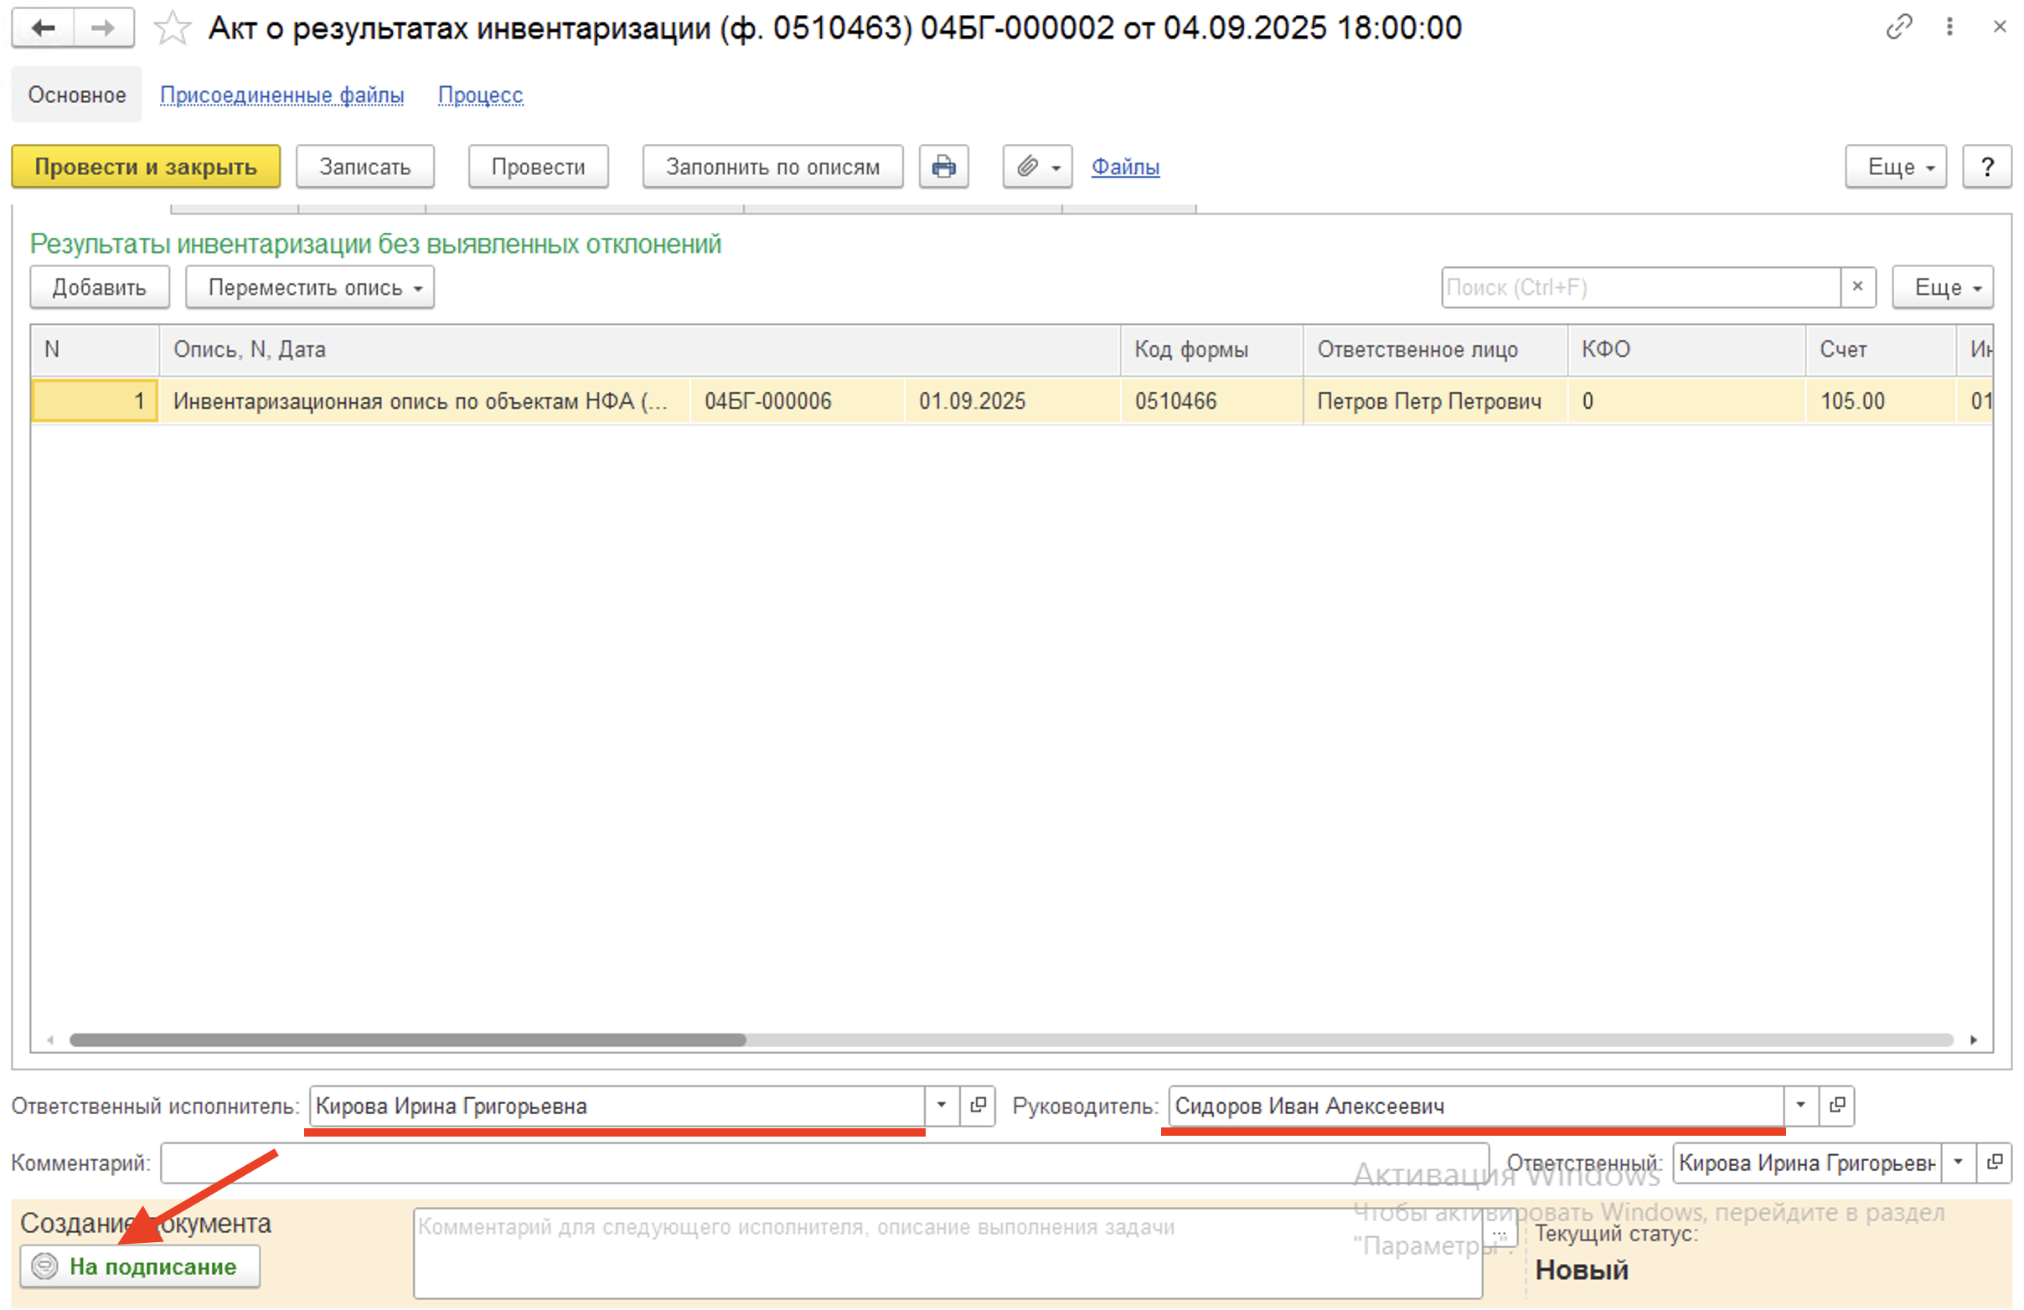2024x1310 pixels.
Task: Send document На подписание
Action: coord(140,1266)
